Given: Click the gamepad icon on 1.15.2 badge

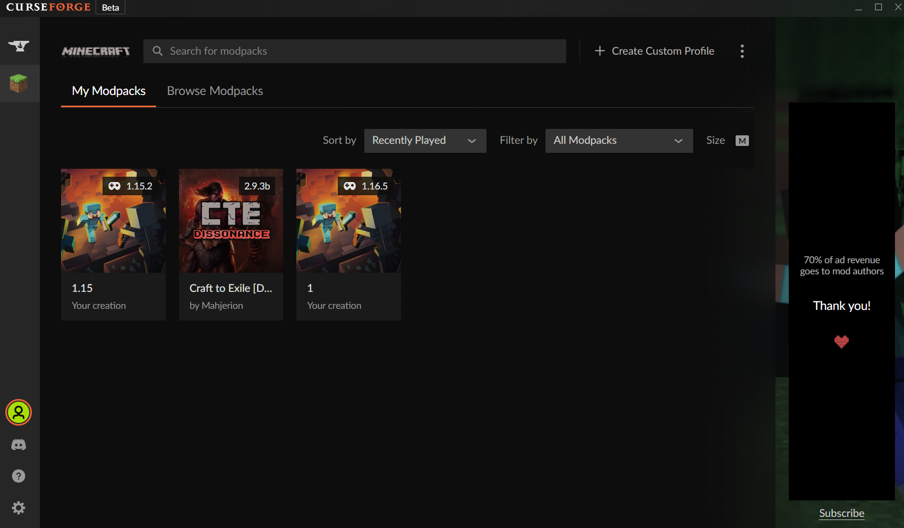Looking at the screenshot, I should tap(114, 186).
